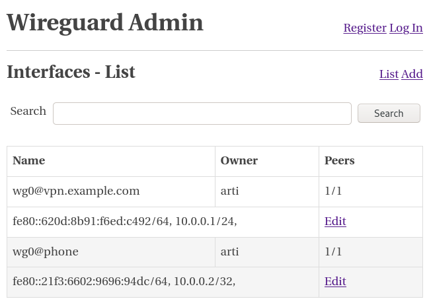
Task: Click the Owner column header
Action: pos(239,160)
